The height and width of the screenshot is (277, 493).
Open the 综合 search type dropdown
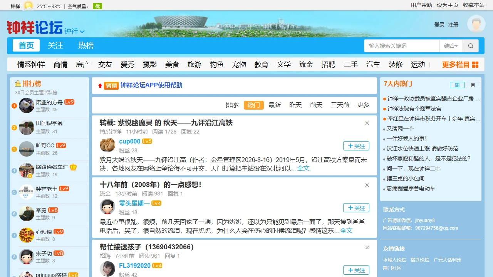pyautogui.click(x=451, y=46)
